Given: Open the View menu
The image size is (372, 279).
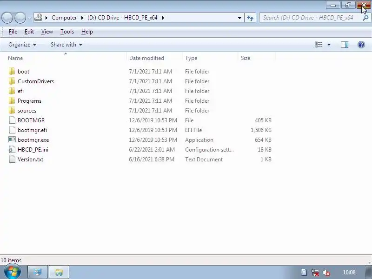Looking at the screenshot, I should coord(47,32).
